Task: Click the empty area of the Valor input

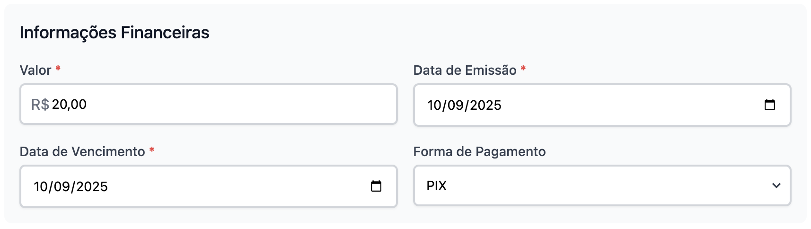Action: click(237, 105)
